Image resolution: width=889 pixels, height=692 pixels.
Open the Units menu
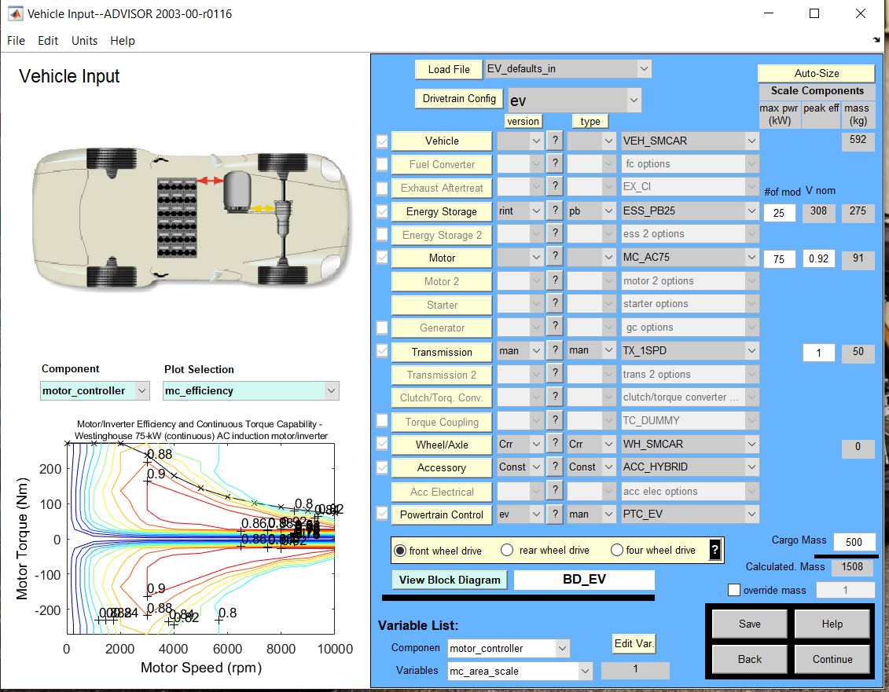[x=84, y=41]
